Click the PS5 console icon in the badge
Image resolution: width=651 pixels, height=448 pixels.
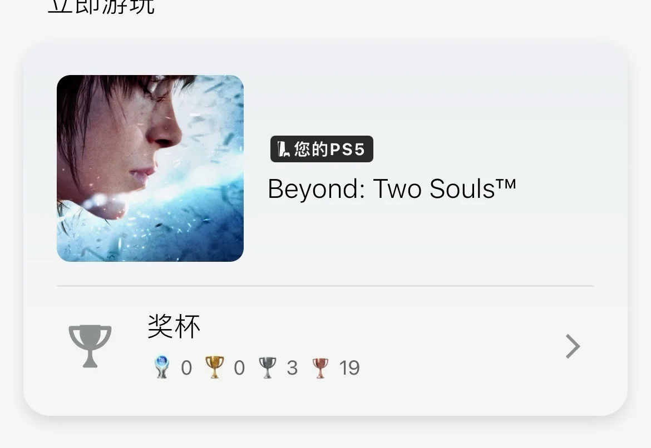283,149
